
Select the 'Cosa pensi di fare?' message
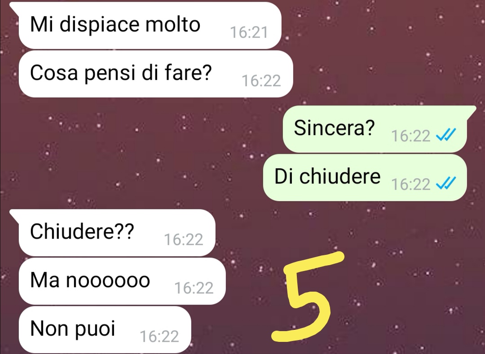coord(155,74)
